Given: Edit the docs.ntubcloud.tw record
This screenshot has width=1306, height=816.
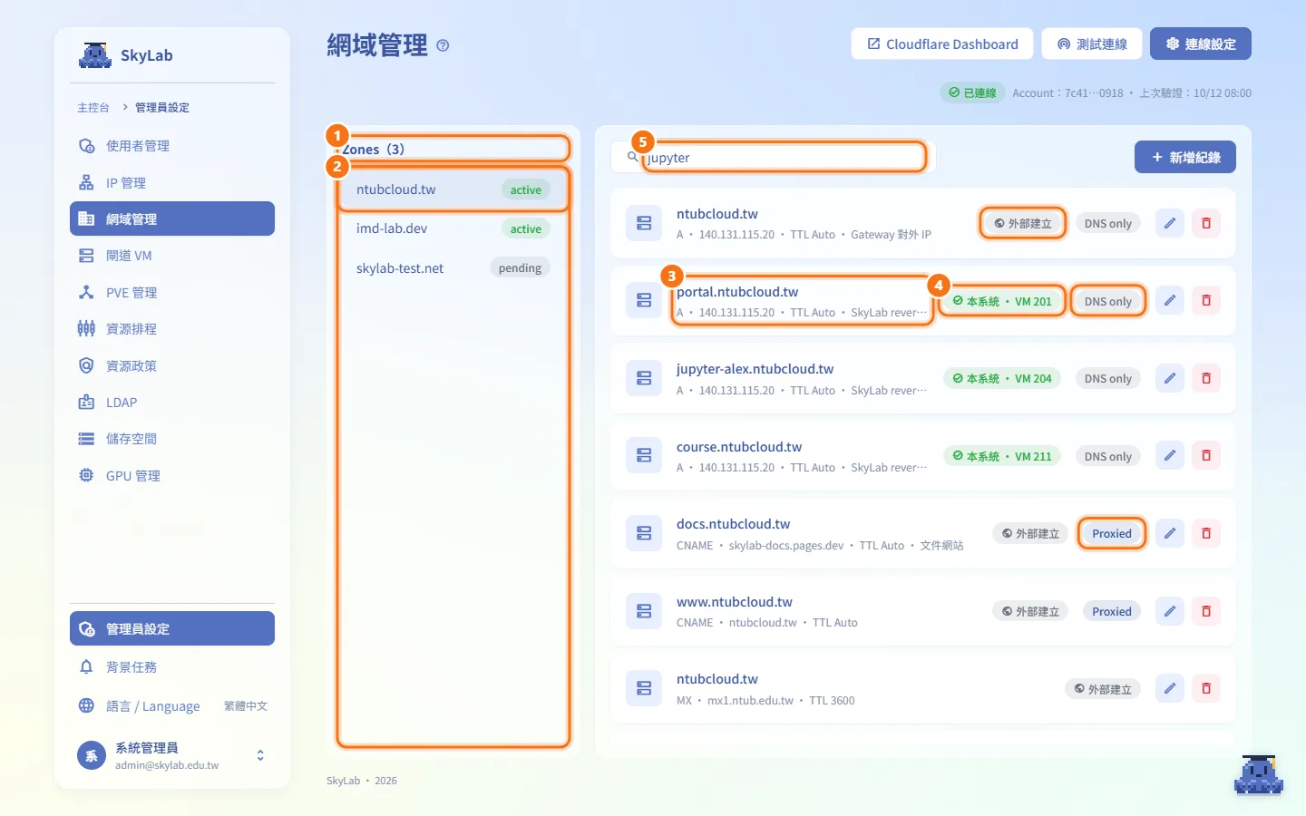Looking at the screenshot, I should pos(1170,533).
